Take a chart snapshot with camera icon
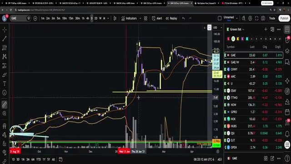 pos(263,18)
